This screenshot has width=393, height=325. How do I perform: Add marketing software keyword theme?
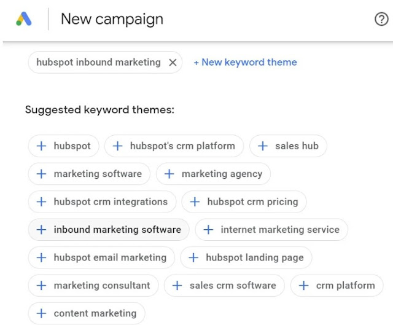(x=89, y=174)
